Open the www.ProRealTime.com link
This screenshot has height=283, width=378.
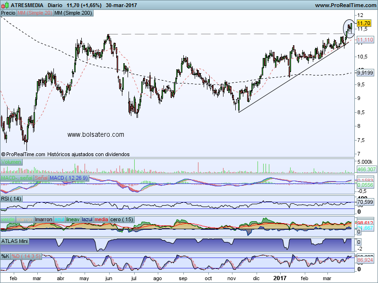click(x=345, y=5)
